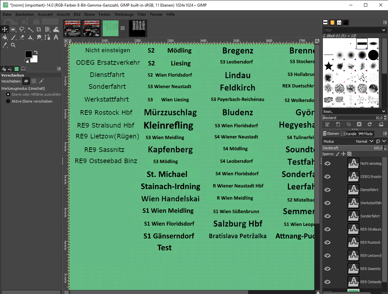Reset colors to default black and white
This screenshot has width=388, height=294.
point(26,61)
